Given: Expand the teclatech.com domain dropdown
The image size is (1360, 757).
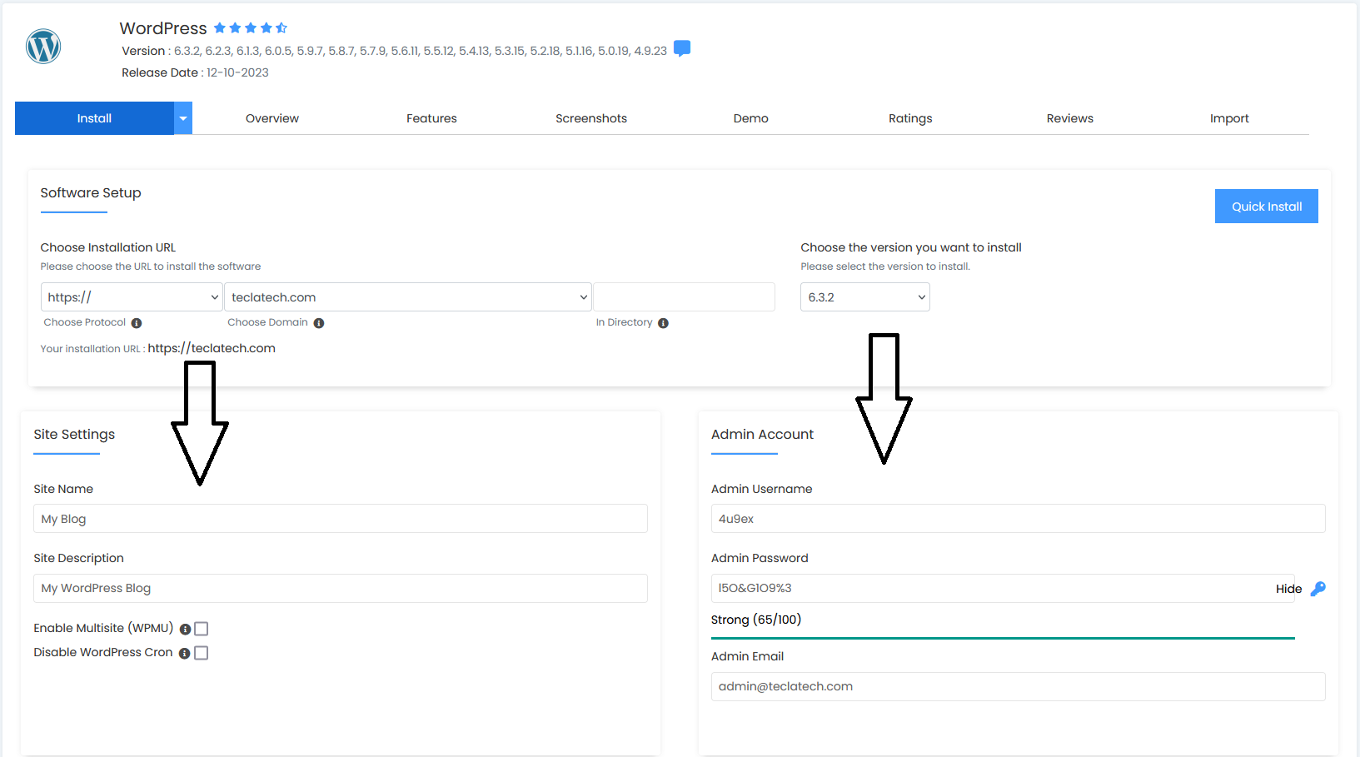Looking at the screenshot, I should tap(407, 297).
